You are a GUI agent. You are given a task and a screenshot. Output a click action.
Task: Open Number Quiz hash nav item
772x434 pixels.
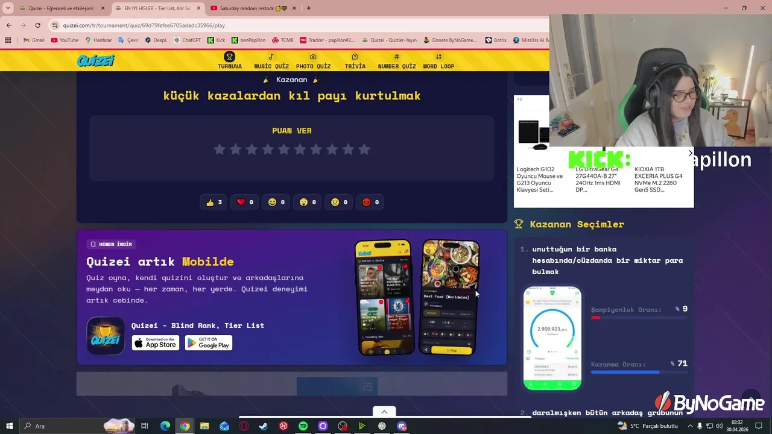pyautogui.click(x=397, y=61)
